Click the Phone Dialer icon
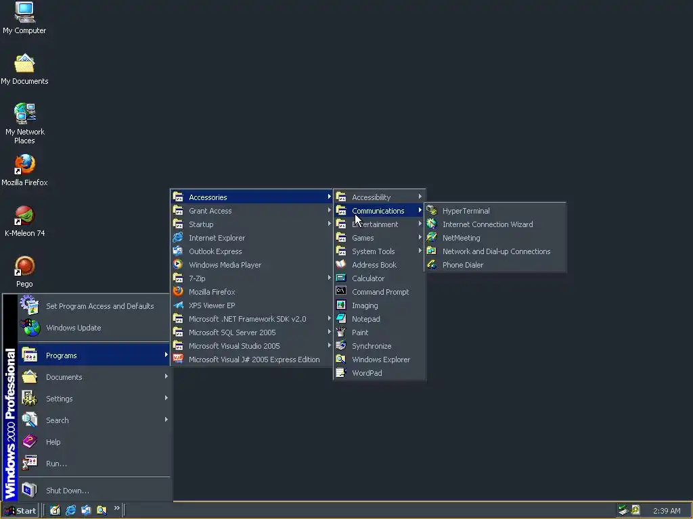Image resolution: width=693 pixels, height=519 pixels. coord(432,265)
